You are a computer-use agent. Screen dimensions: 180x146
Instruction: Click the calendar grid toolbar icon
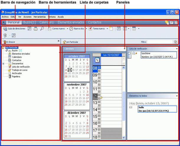[x=134, y=29]
